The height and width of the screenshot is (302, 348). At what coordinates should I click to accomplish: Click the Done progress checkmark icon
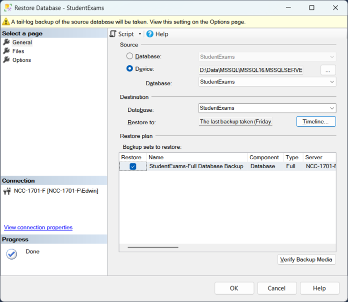coord(11,254)
